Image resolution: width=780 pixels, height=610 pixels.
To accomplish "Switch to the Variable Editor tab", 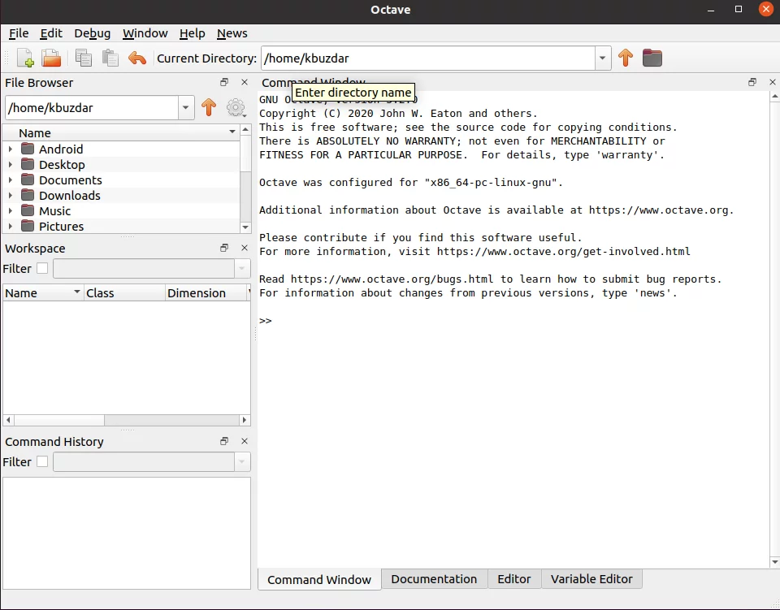I will pyautogui.click(x=591, y=579).
